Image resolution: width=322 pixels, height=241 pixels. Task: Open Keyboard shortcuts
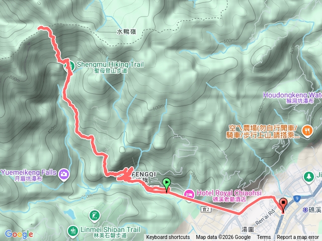168,237
